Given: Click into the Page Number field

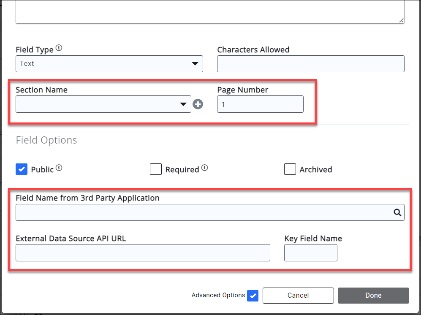Looking at the screenshot, I should click(x=260, y=104).
